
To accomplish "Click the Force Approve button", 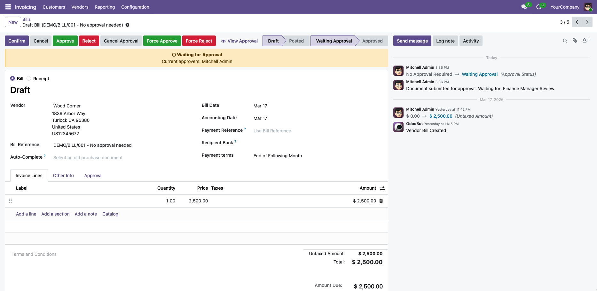I will tap(162, 41).
